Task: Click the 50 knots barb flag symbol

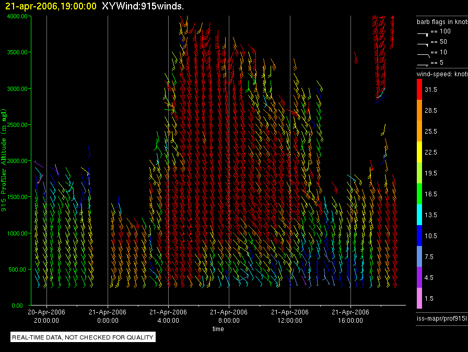Action: coord(423,42)
